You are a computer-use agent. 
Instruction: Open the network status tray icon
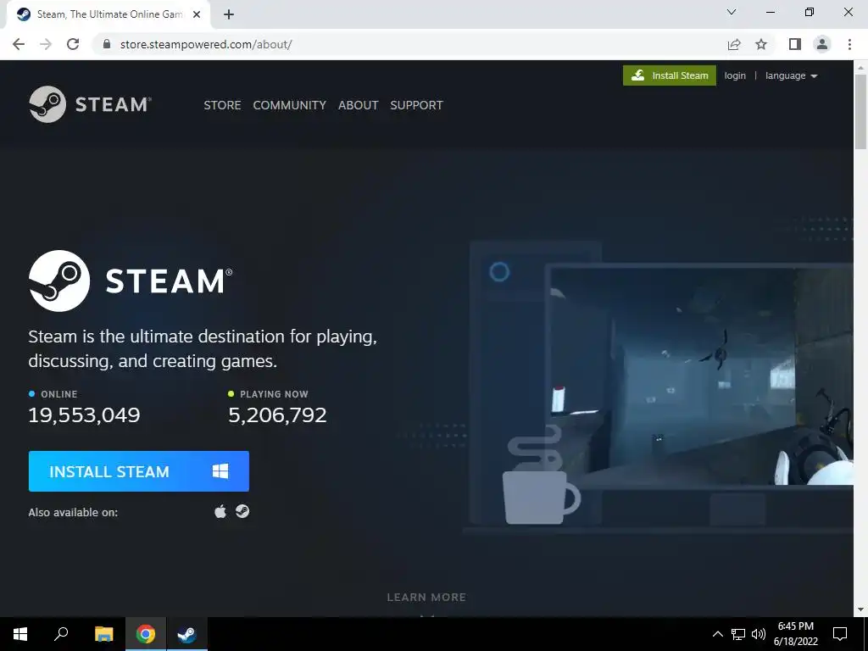(x=738, y=634)
